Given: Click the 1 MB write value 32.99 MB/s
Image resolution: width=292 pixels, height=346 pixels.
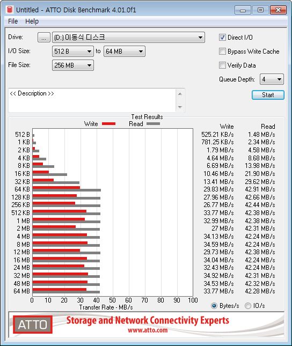Looking at the screenshot, I should point(218,221).
